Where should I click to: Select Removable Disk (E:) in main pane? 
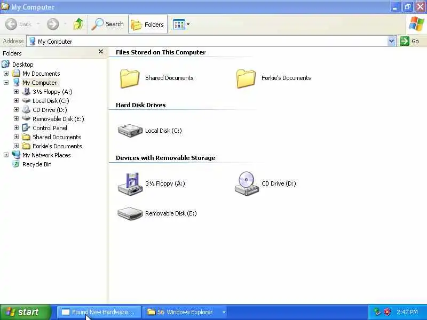tap(157, 214)
